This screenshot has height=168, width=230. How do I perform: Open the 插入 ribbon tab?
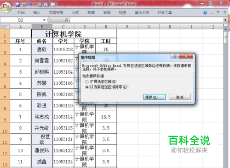(x=37, y=12)
